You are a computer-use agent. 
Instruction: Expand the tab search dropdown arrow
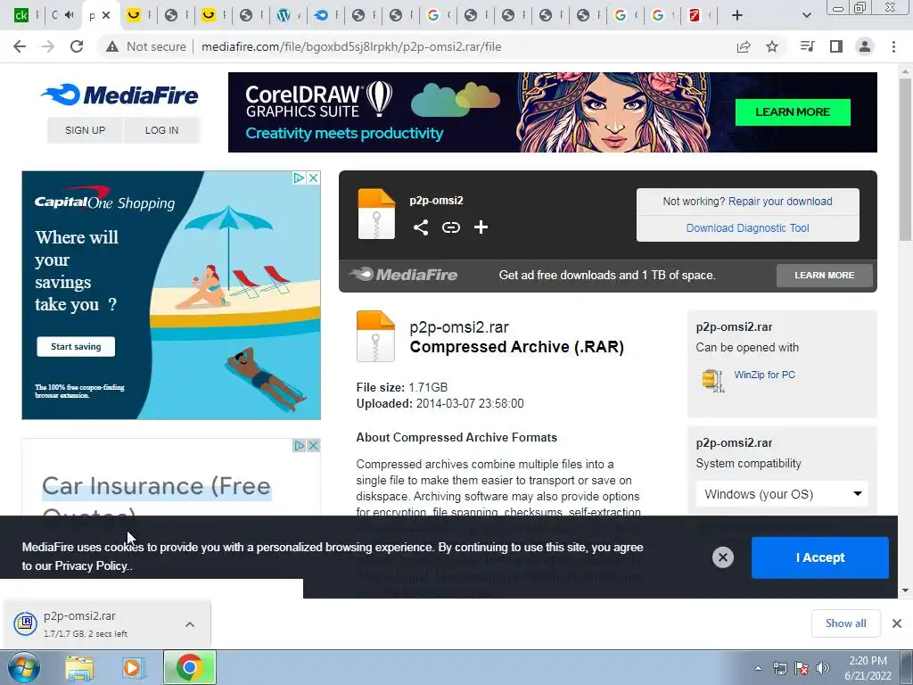point(806,15)
